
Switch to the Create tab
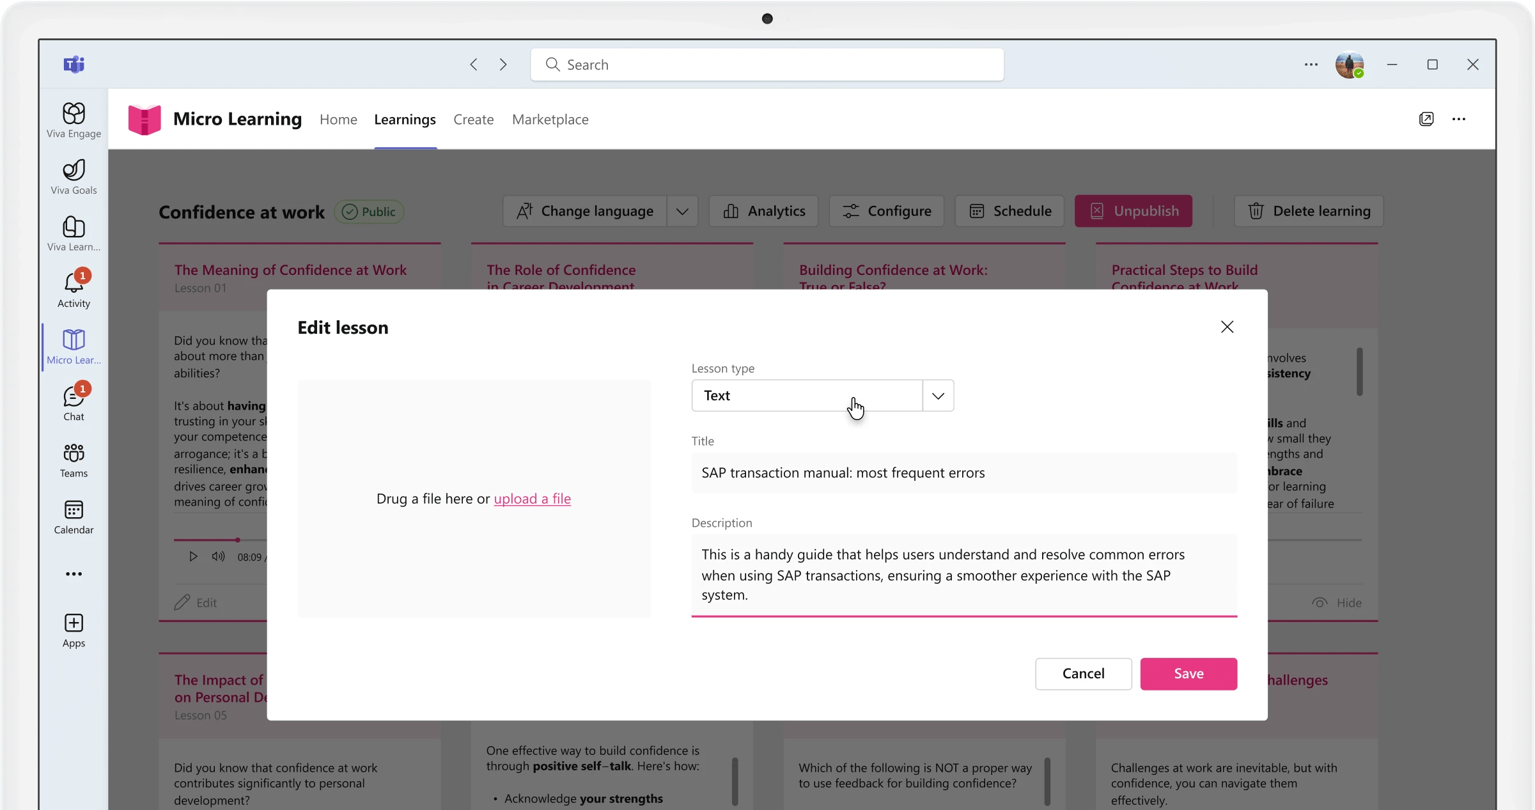[473, 120]
